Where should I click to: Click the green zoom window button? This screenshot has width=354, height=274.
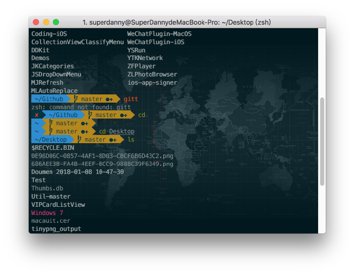tap(56, 22)
